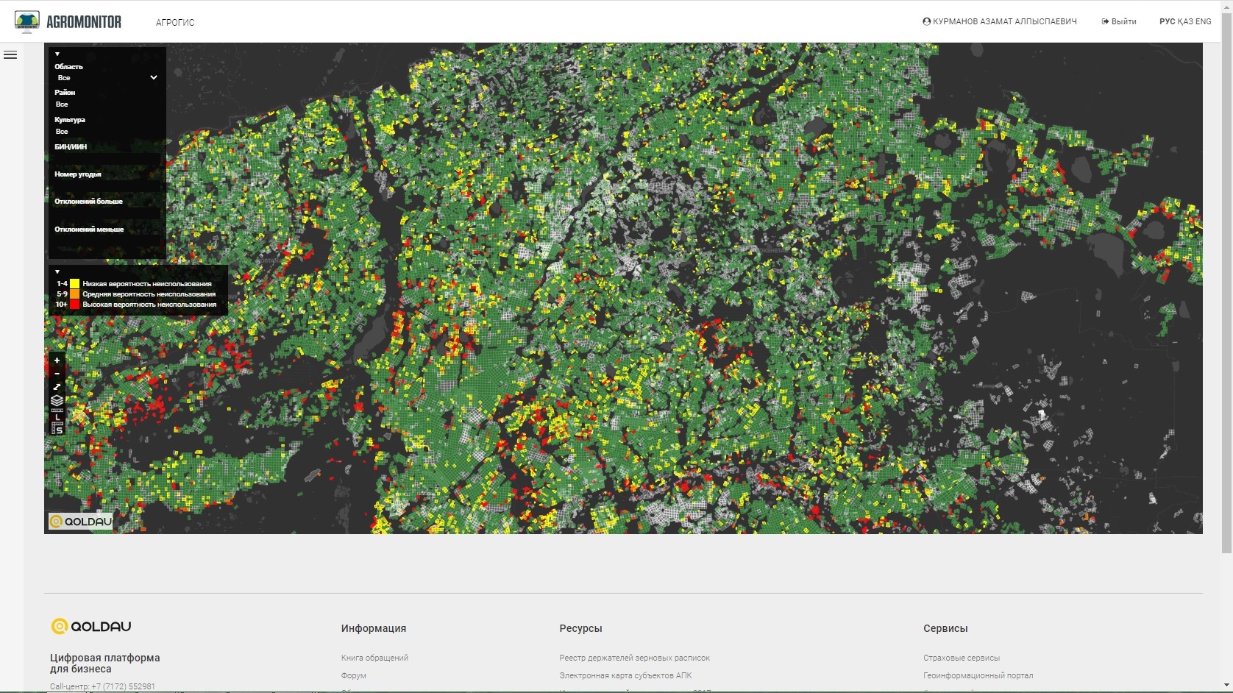
Task: Open the hamburger sidebar menu
Action: click(x=10, y=55)
